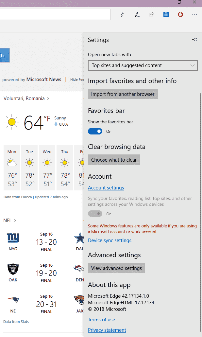This screenshot has width=202, height=337.
Task: Open the Device sync settings link
Action: [x=110, y=240]
